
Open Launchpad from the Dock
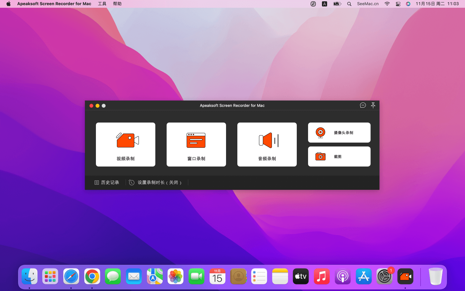[x=50, y=276]
